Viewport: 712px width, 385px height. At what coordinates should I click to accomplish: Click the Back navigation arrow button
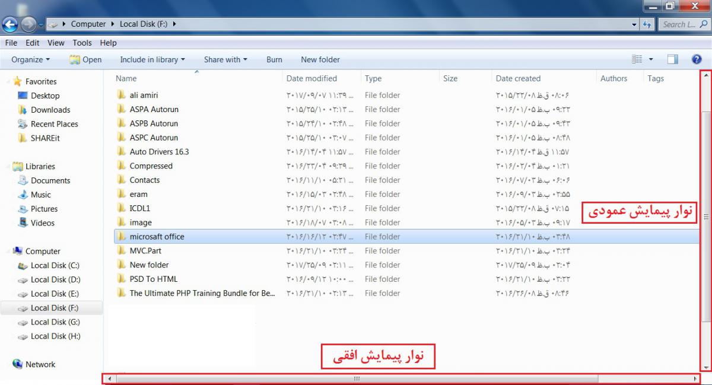(9, 24)
